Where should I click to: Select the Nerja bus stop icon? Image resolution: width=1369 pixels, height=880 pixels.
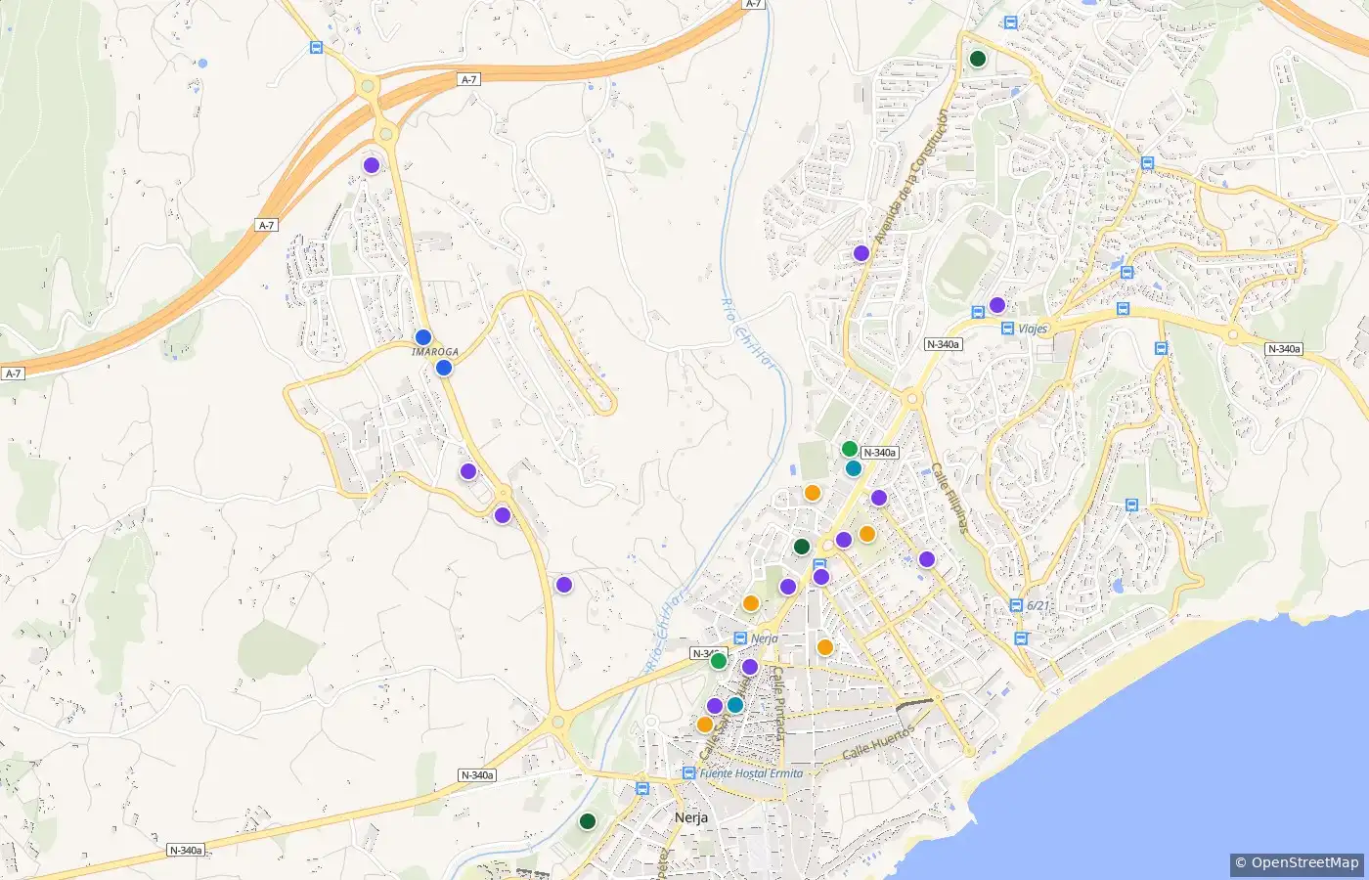740,638
